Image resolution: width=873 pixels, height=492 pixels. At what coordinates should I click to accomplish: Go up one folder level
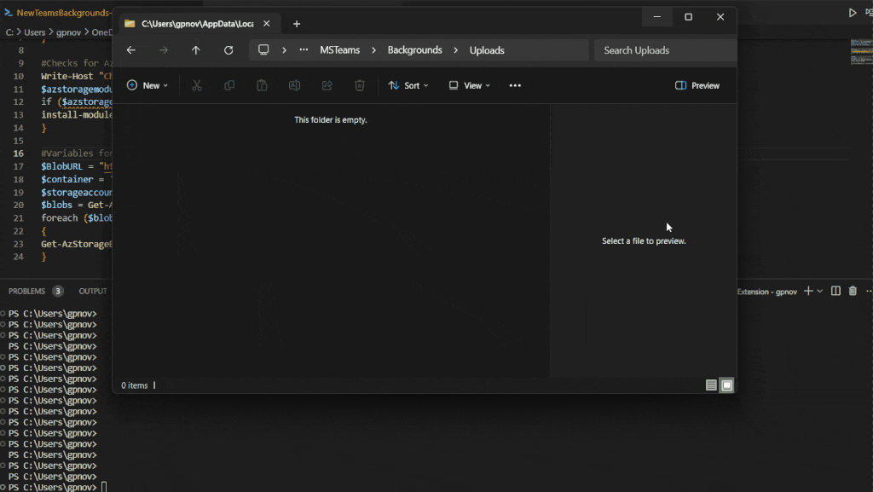(x=196, y=50)
